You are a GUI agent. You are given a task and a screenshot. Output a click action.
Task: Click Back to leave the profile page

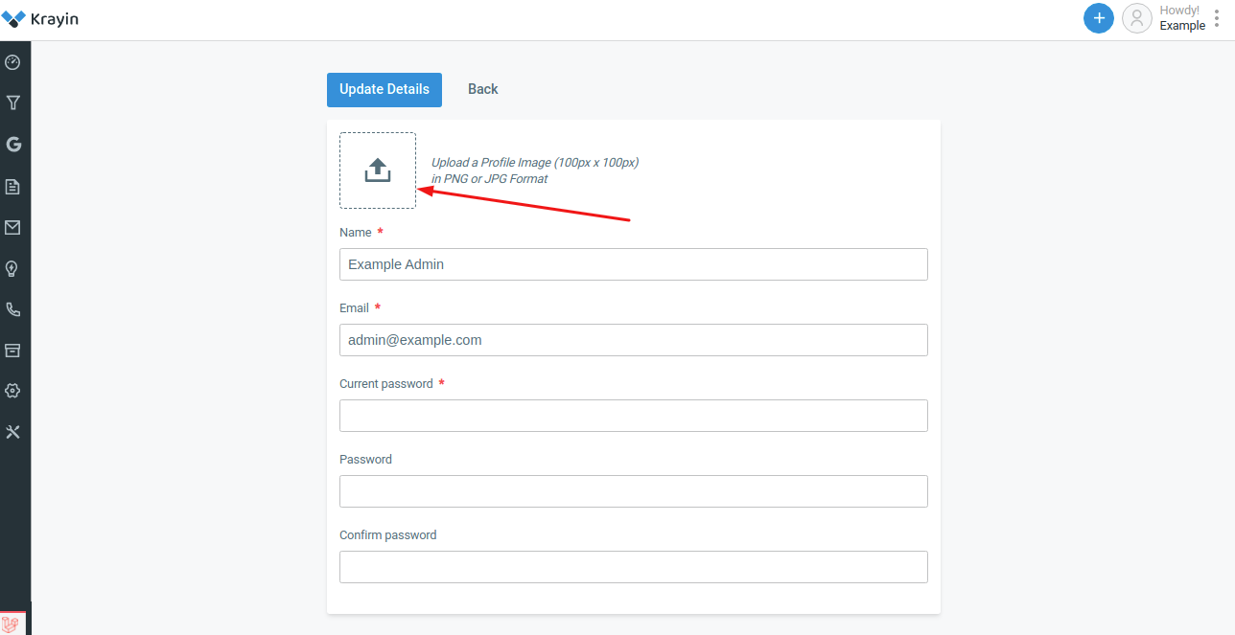pos(482,89)
